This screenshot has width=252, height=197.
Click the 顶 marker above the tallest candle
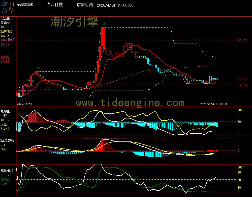pyautogui.click(x=105, y=24)
